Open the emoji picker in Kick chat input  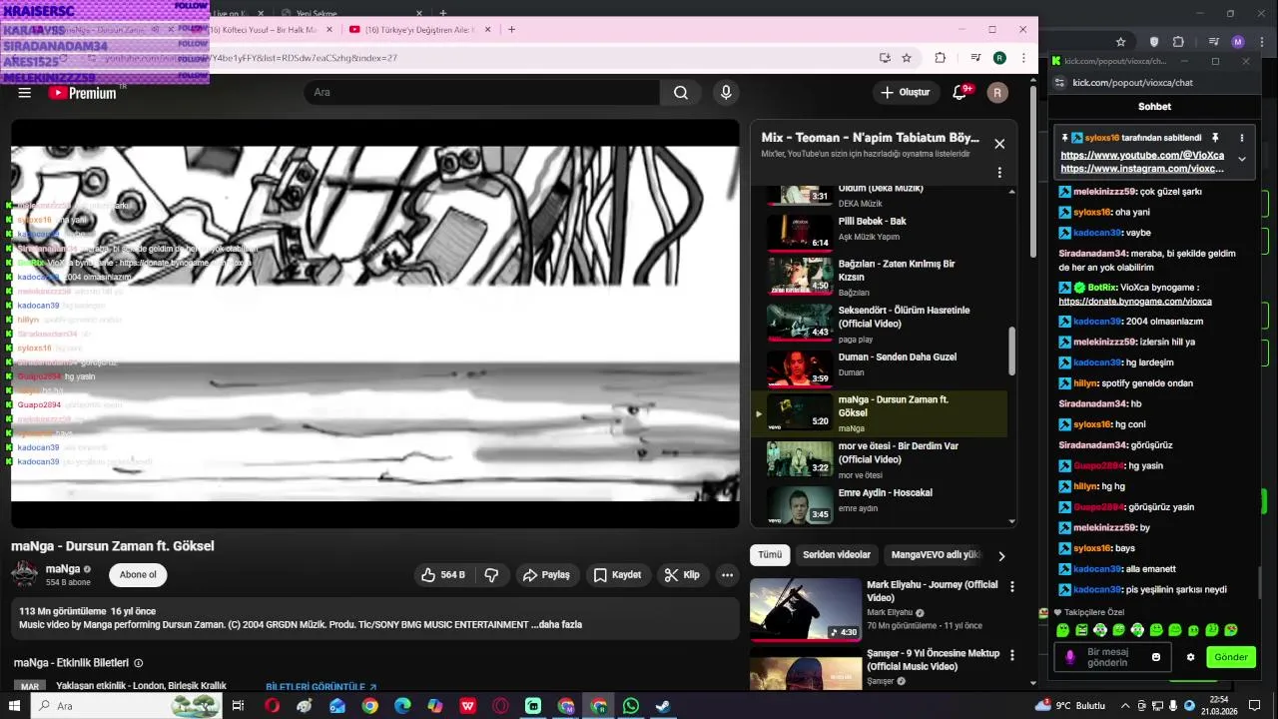tap(1156, 657)
